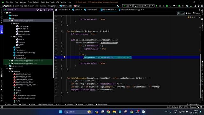Open Version Control tool window
204x115 pixels.
click(x=11, y=104)
